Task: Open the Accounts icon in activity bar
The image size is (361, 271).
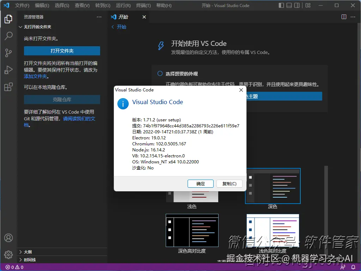Action: pos(8,238)
